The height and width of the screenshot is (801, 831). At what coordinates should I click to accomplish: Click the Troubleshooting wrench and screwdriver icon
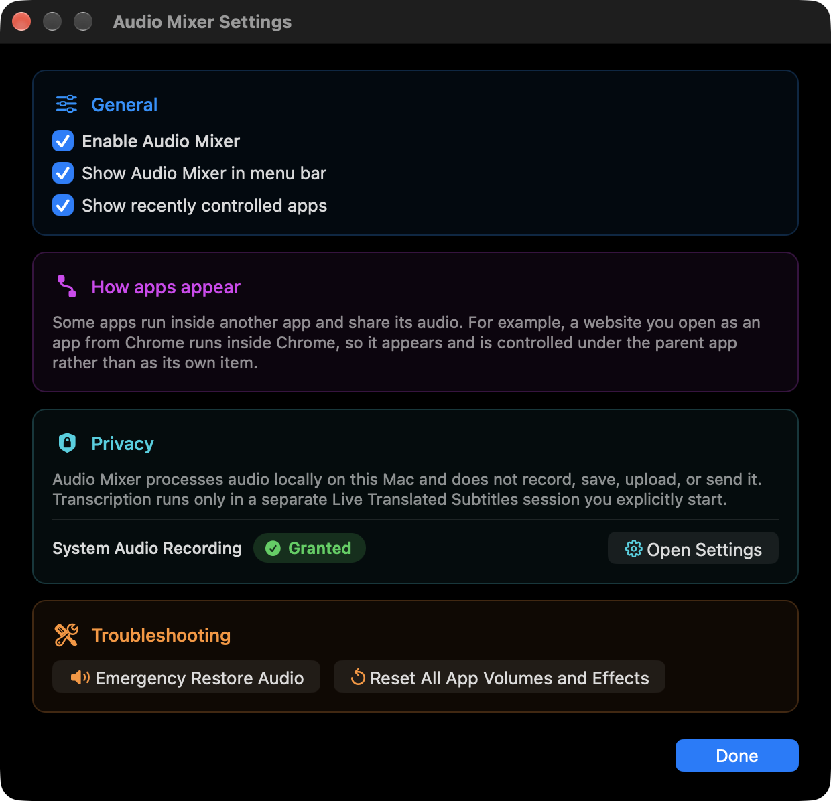[66, 635]
